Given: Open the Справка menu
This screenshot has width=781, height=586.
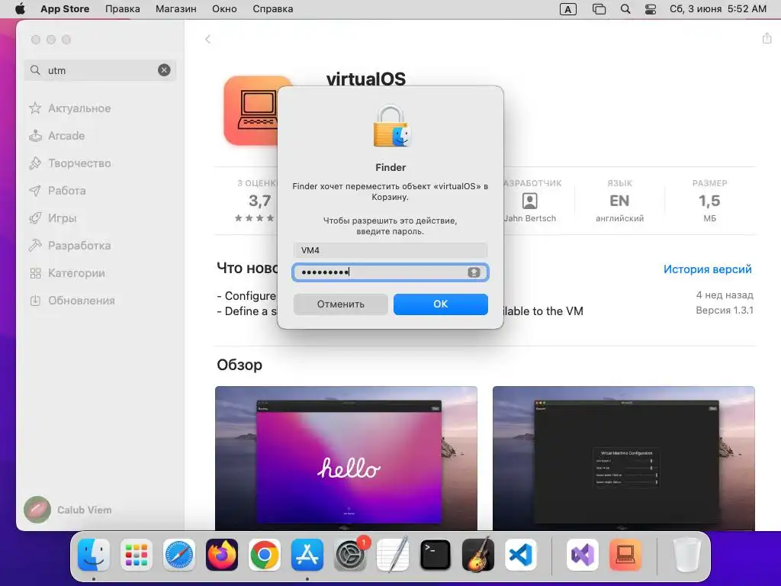Looking at the screenshot, I should point(272,9).
